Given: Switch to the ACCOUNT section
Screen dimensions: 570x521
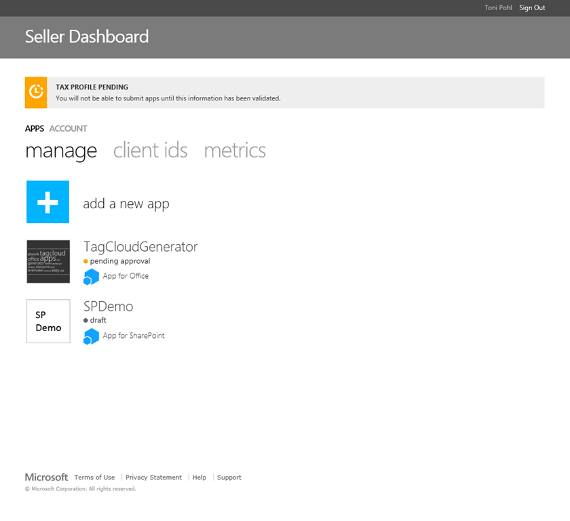Looking at the screenshot, I should pyautogui.click(x=68, y=128).
